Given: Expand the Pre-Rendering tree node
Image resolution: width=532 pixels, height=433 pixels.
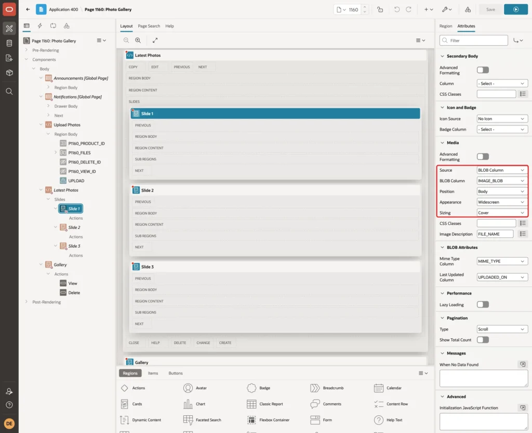Looking at the screenshot, I should pos(26,50).
